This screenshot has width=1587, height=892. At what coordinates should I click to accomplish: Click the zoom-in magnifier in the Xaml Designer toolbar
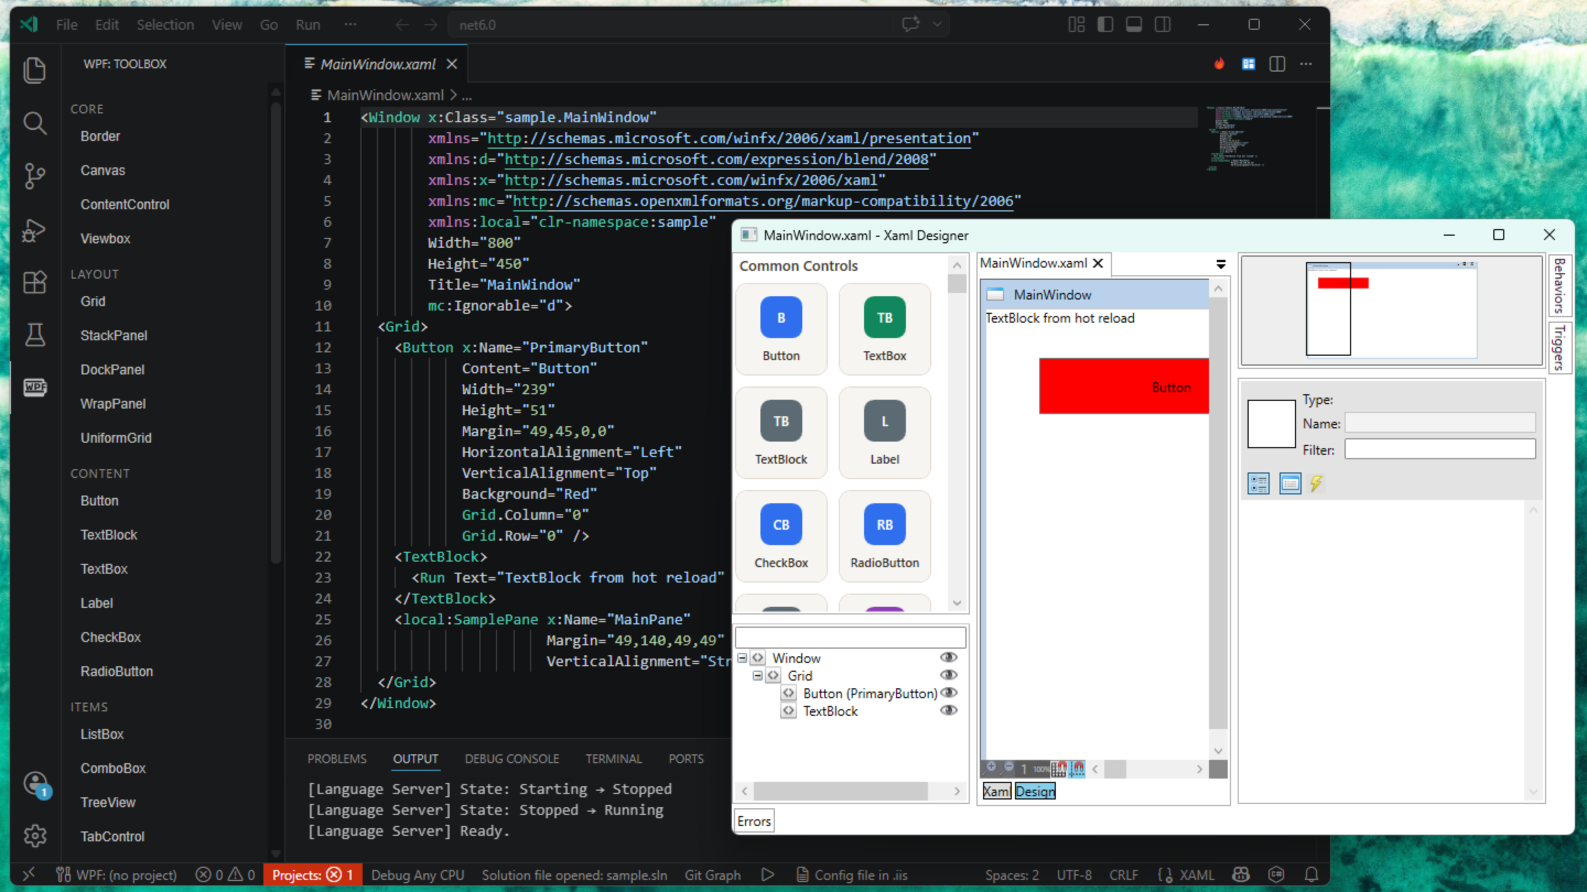(991, 768)
